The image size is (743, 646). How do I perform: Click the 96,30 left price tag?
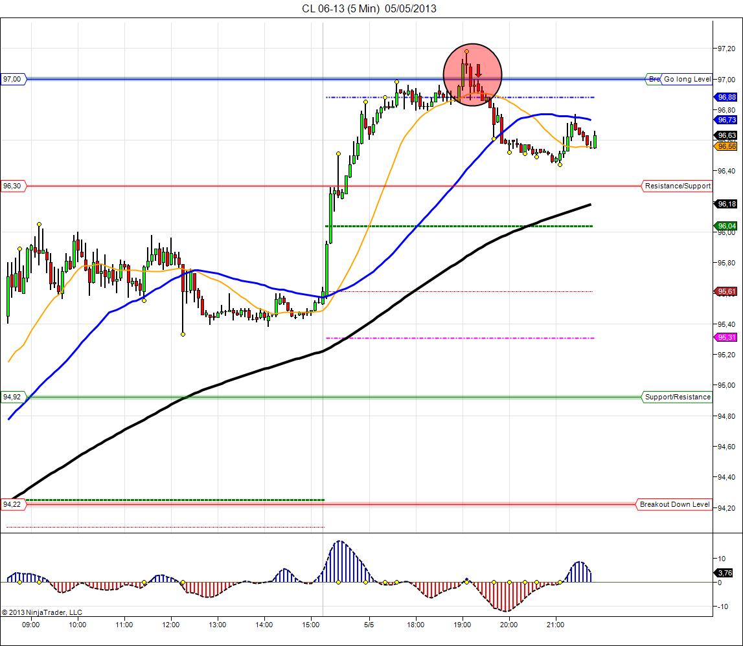[13, 186]
